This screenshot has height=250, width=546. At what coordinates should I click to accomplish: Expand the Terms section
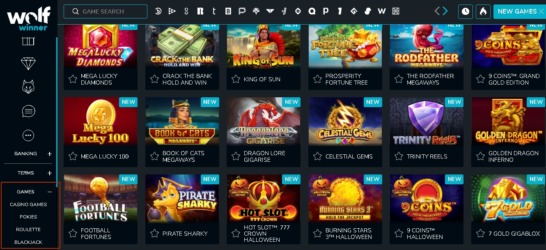pyautogui.click(x=50, y=173)
